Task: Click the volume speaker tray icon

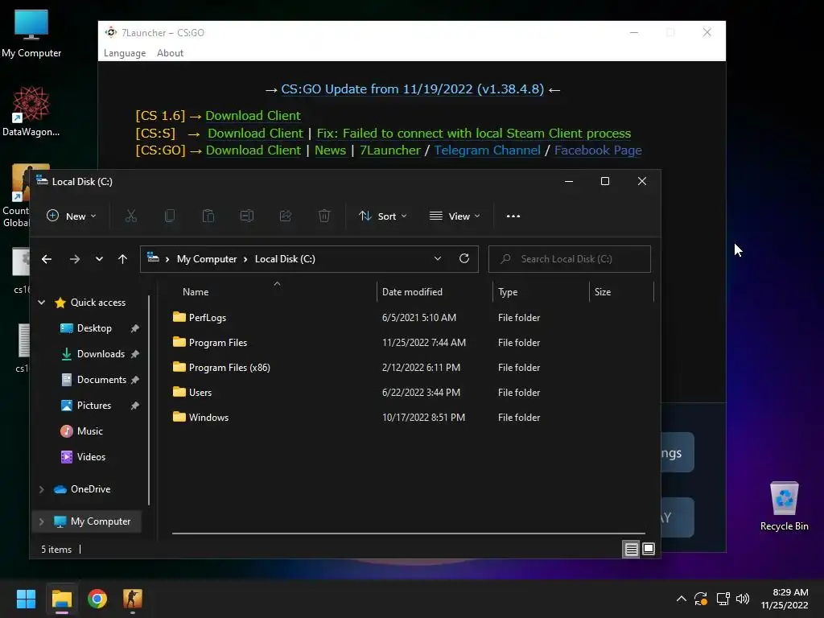Action: (x=743, y=599)
